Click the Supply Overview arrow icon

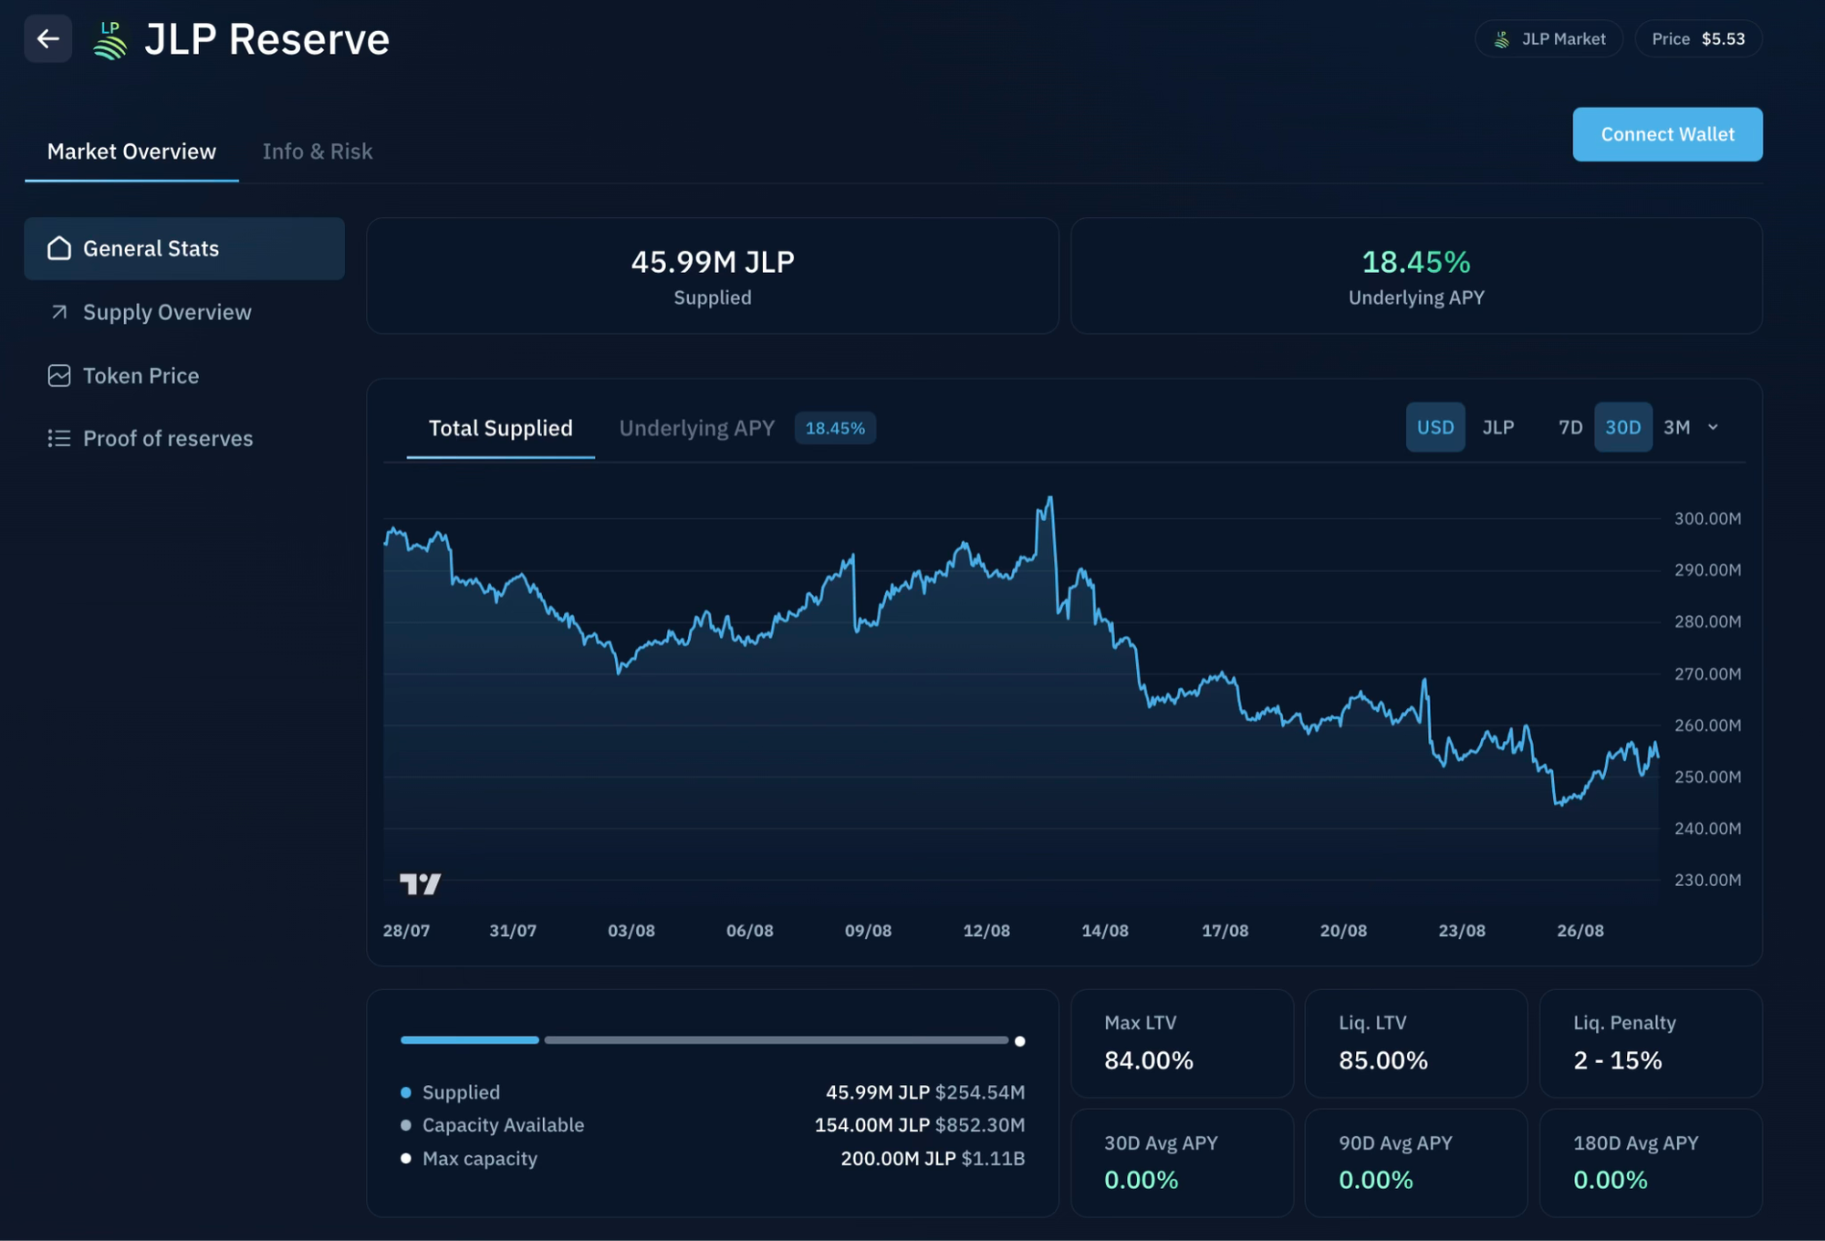click(x=59, y=312)
